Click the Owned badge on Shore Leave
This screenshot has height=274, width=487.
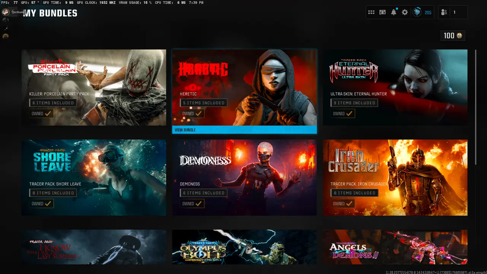tap(41, 204)
